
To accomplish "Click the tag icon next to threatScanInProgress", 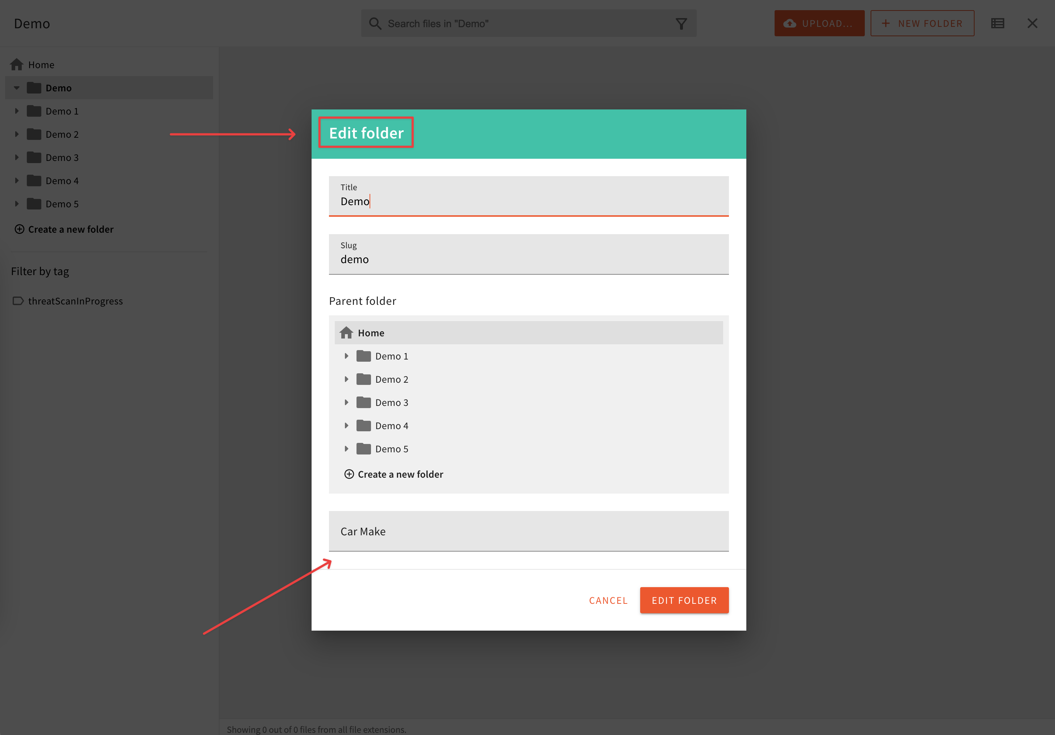I will (18, 301).
